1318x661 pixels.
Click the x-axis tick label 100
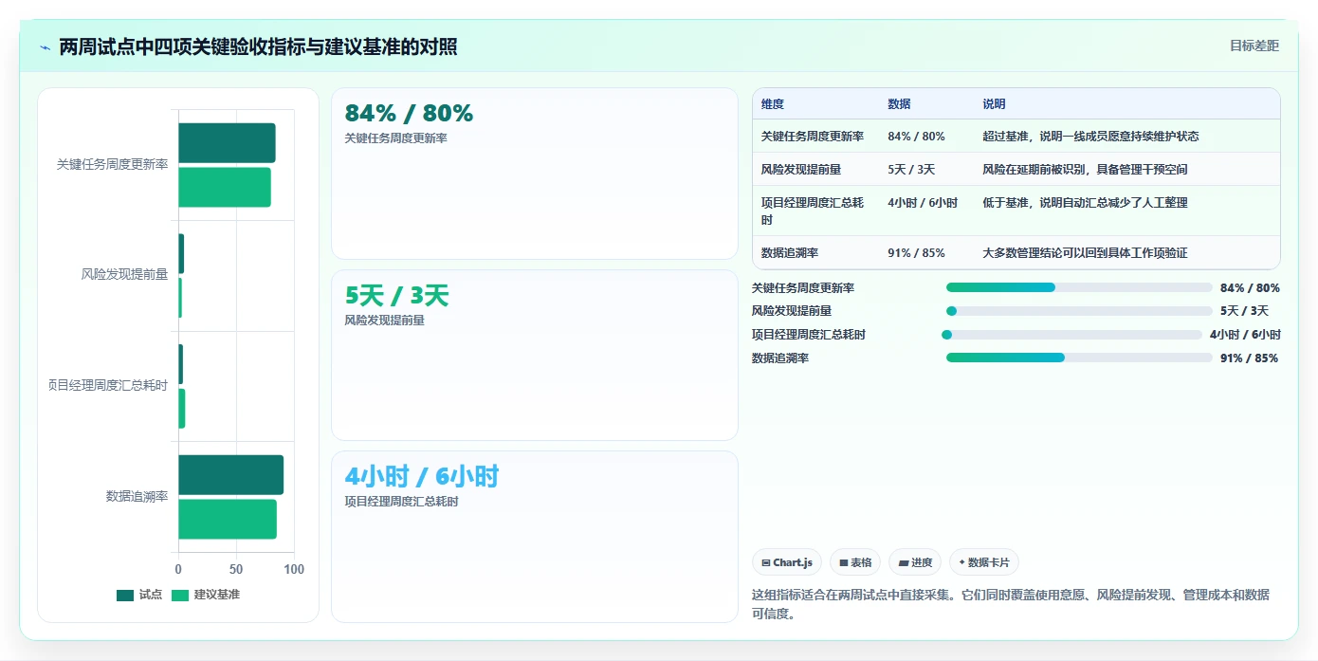click(x=294, y=570)
